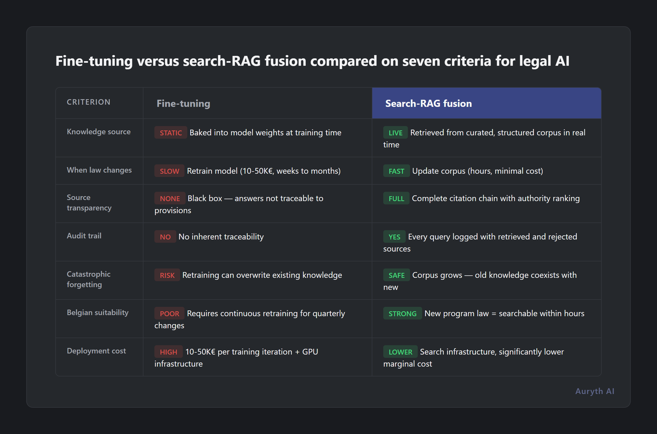Viewport: 657px width, 434px height.
Task: Click the red STATIC badge under Fine-tuning
Action: coord(170,133)
